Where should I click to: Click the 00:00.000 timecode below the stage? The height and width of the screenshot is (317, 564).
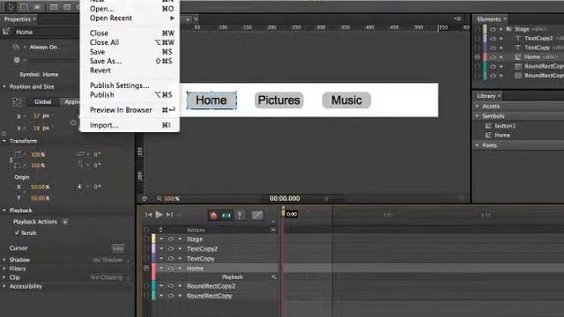click(x=285, y=198)
